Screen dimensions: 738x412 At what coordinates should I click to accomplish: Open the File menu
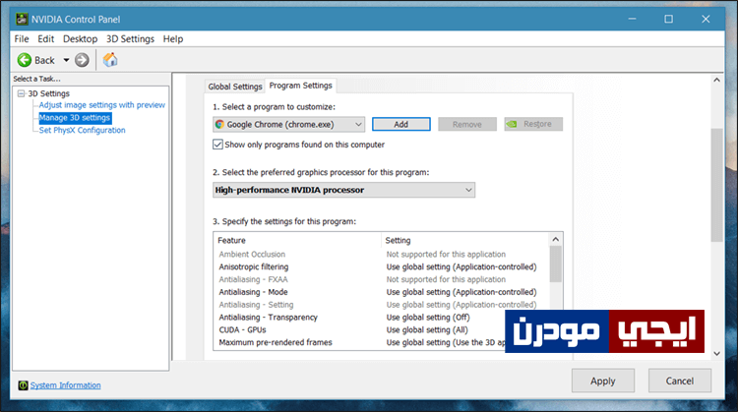[22, 39]
